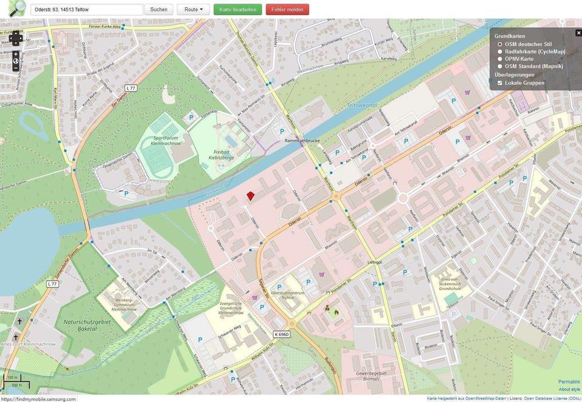Image resolution: width=582 pixels, height=402 pixels.
Task: Zoom out with the minus button
Action: pos(16,68)
